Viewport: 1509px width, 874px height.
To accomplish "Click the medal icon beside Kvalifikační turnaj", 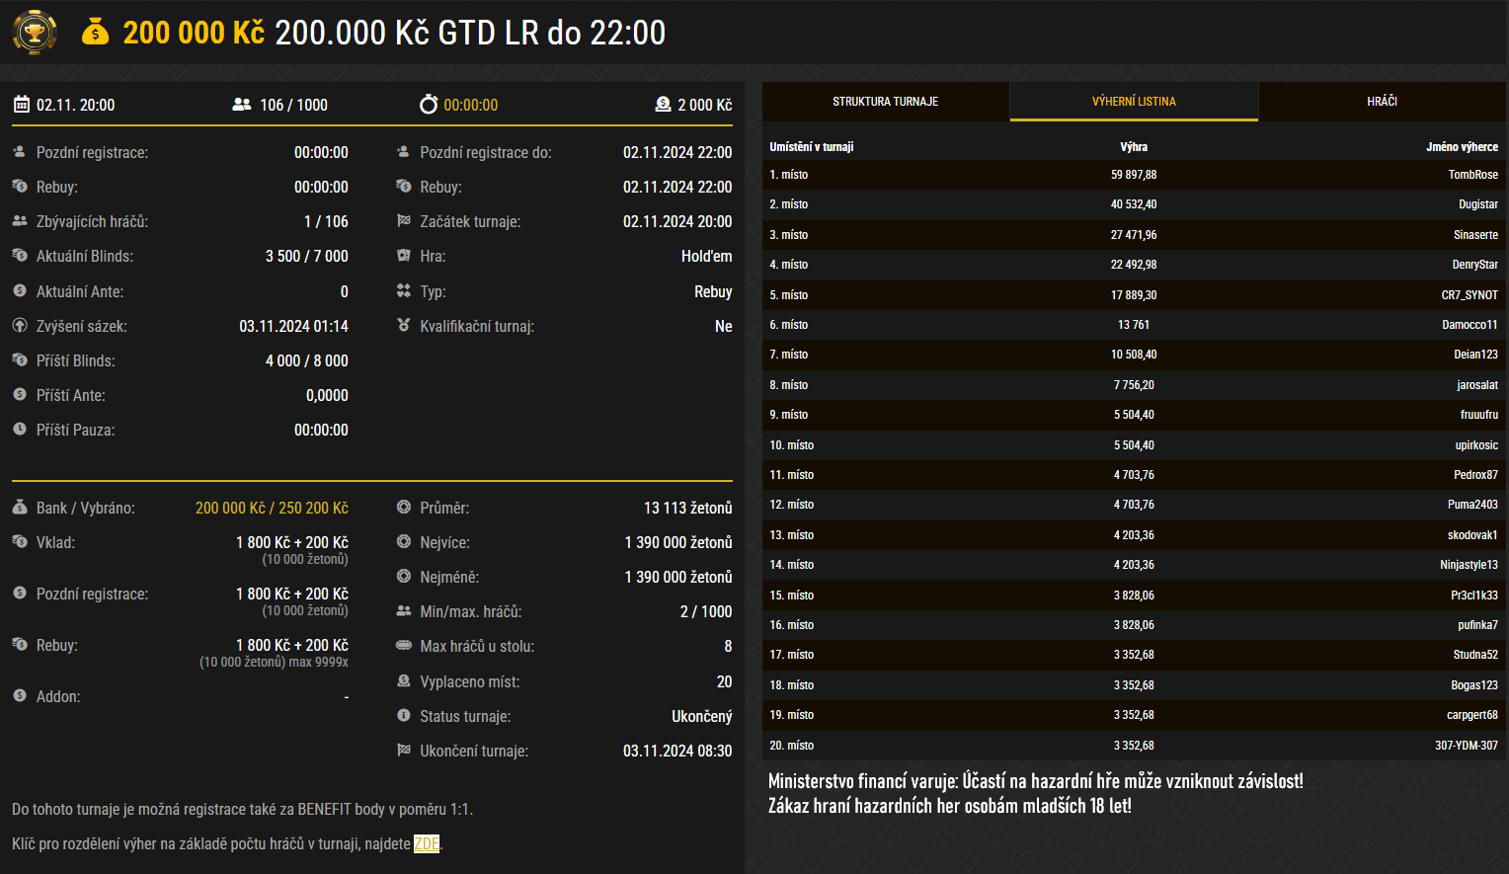I will click(405, 326).
